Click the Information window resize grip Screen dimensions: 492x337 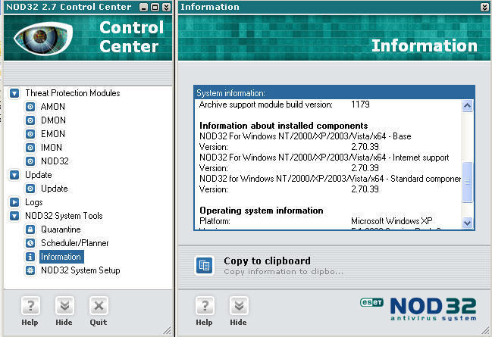[x=486, y=330]
